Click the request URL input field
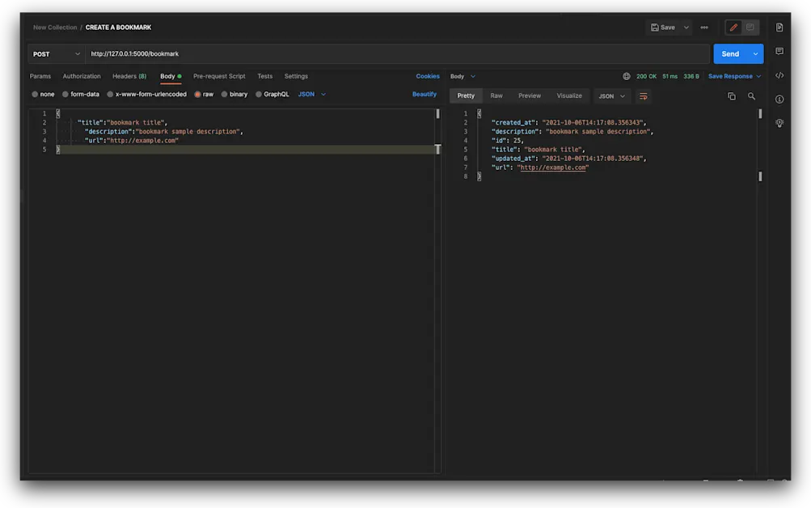The width and height of the screenshot is (811, 508). (396, 54)
